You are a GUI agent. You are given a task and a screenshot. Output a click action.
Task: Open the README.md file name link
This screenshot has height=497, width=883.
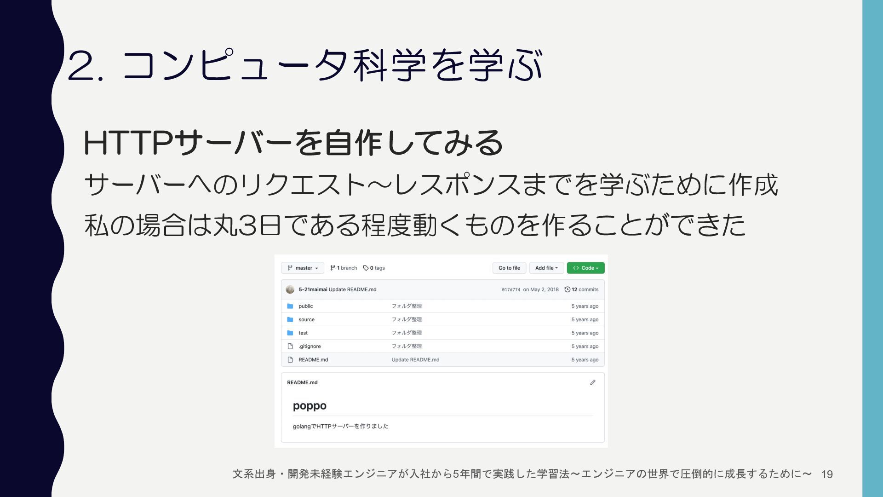click(313, 359)
